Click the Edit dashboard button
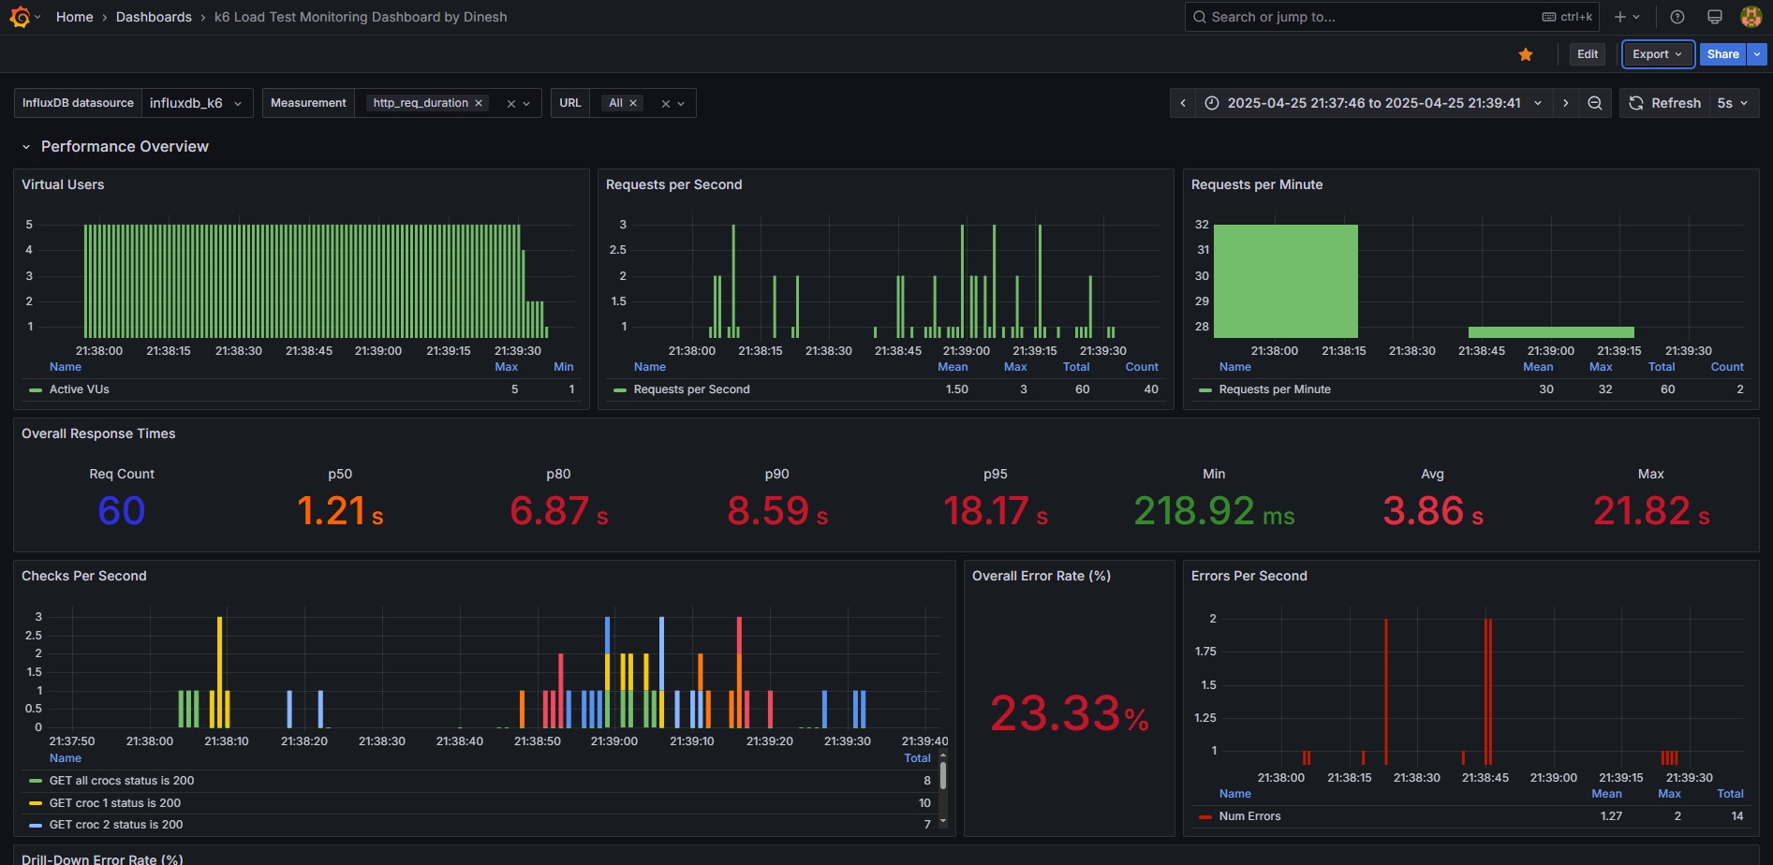Viewport: 1773px width, 865px height. pos(1587,54)
